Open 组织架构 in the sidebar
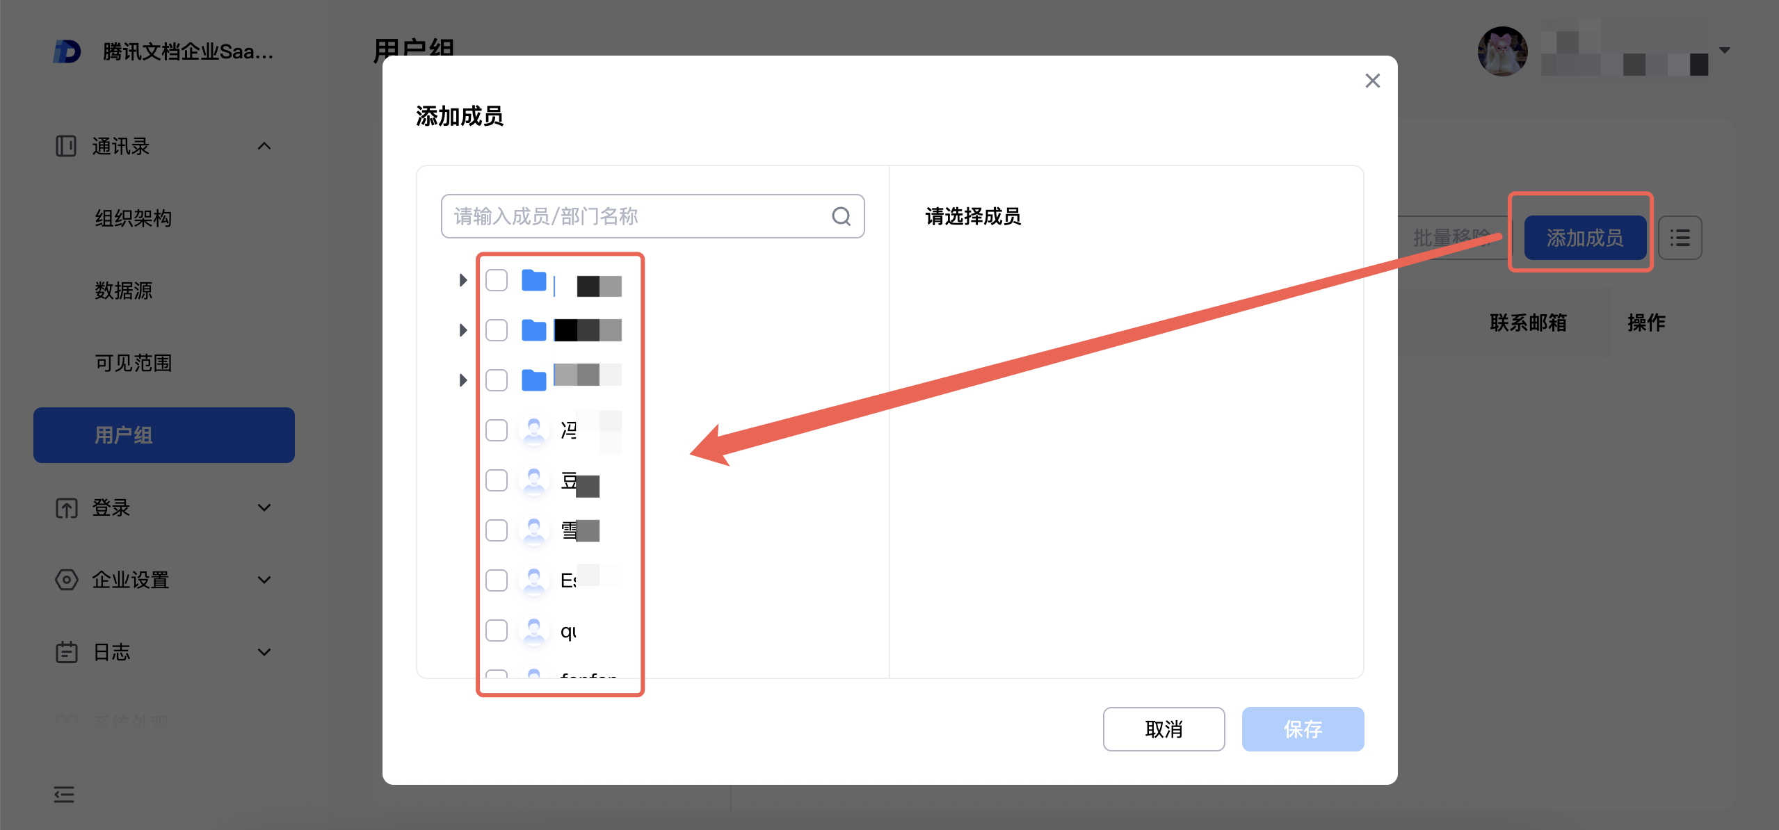 pyautogui.click(x=134, y=218)
